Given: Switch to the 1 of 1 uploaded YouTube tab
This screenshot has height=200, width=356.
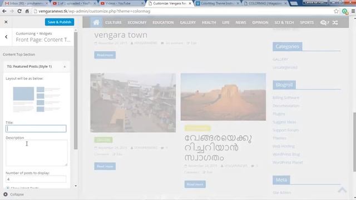Looking at the screenshot, I should (x=74, y=3).
